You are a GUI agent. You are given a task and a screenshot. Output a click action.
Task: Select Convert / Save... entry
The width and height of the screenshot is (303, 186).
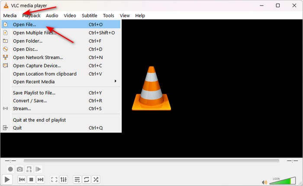(x=61, y=101)
